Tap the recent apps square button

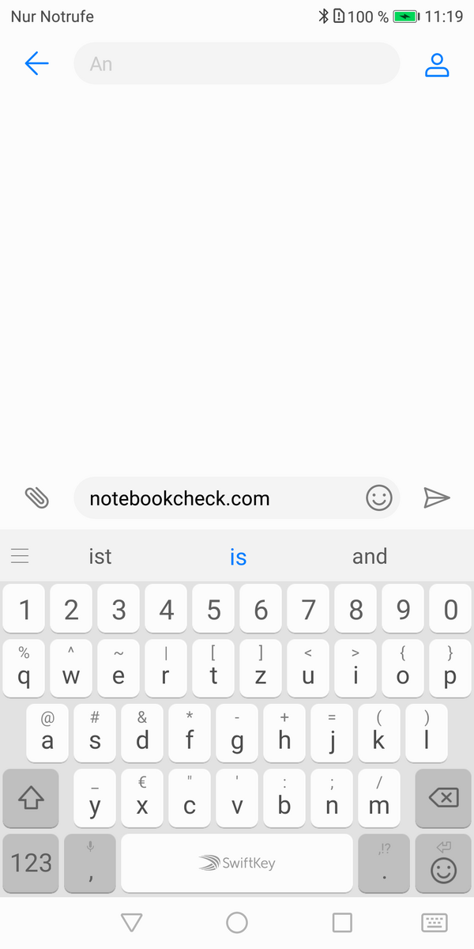pyautogui.click(x=342, y=922)
